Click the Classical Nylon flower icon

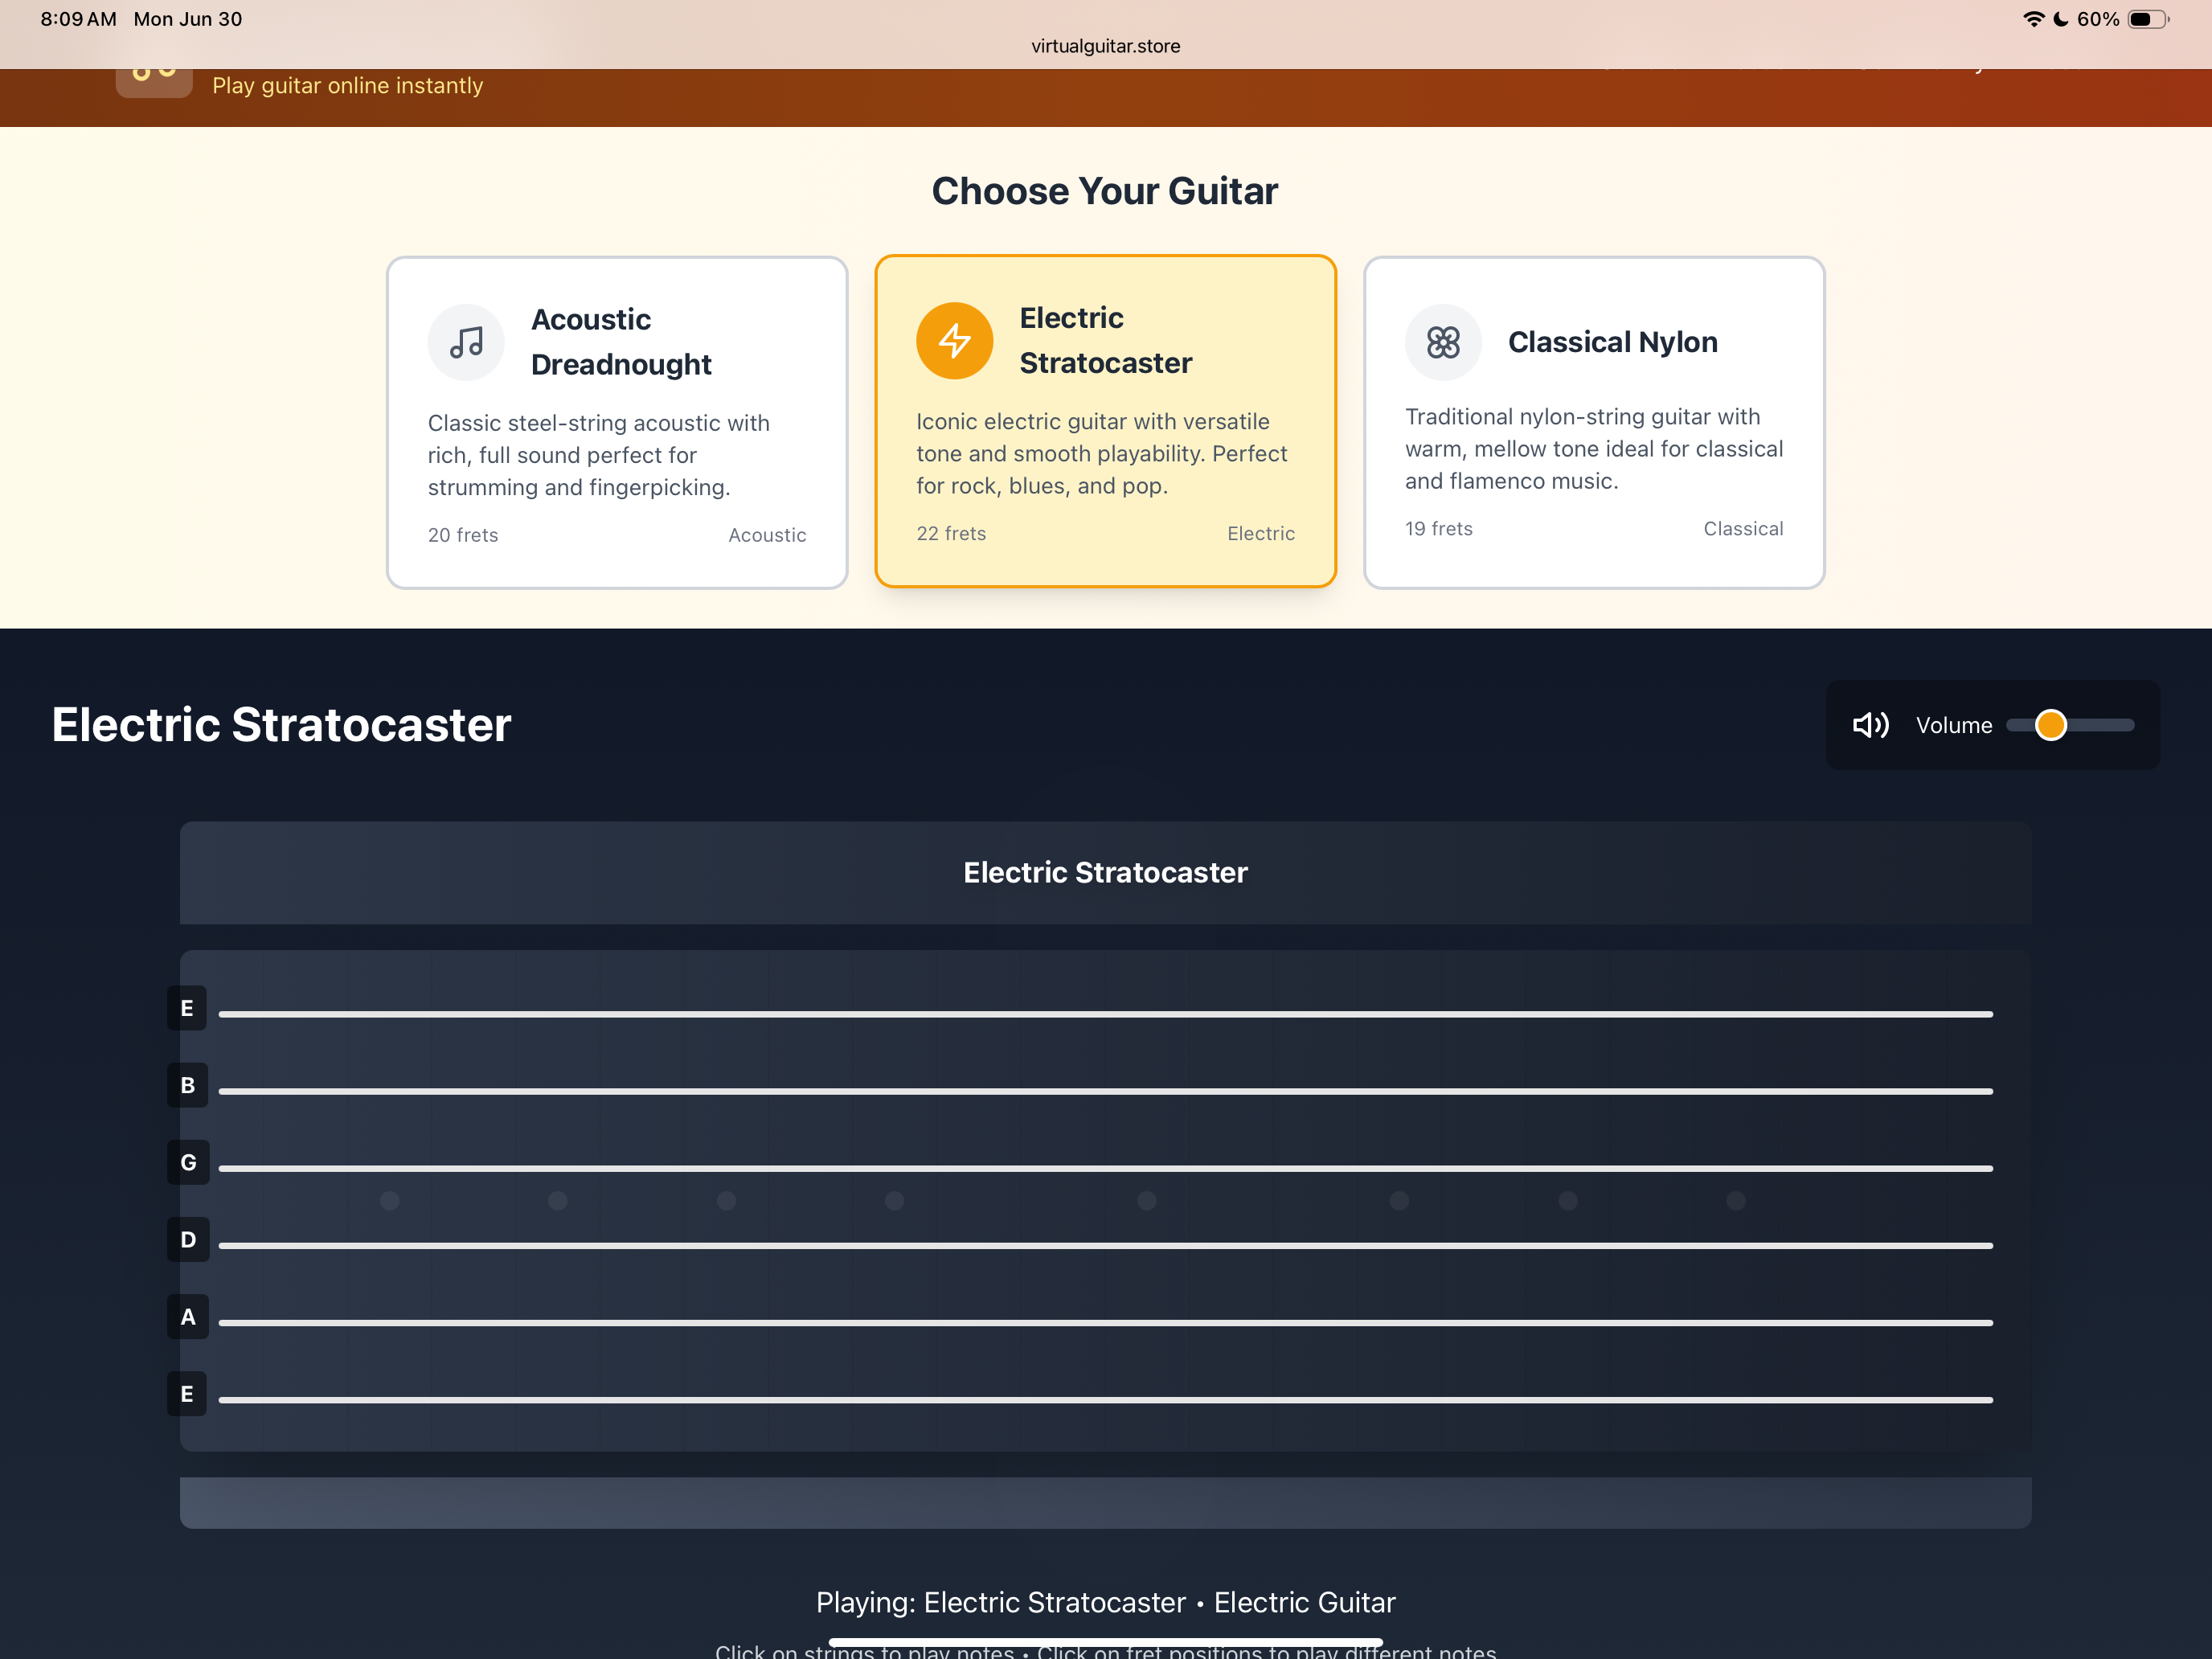pos(1442,343)
